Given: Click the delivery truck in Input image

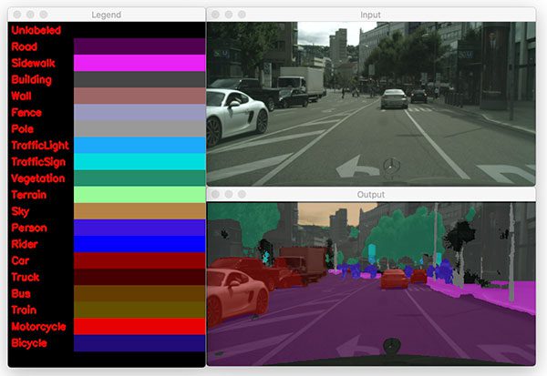Looking at the screenshot, I should pyautogui.click(x=302, y=83).
